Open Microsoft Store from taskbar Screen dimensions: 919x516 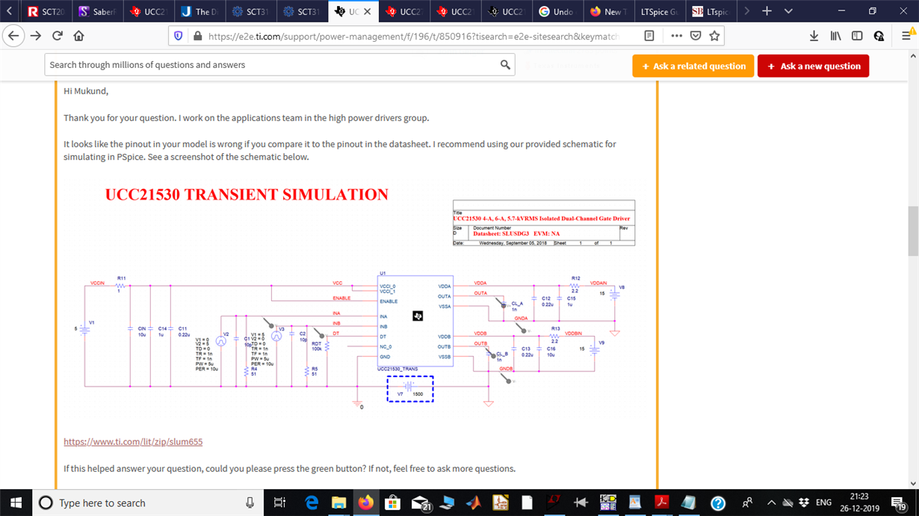coord(392,503)
